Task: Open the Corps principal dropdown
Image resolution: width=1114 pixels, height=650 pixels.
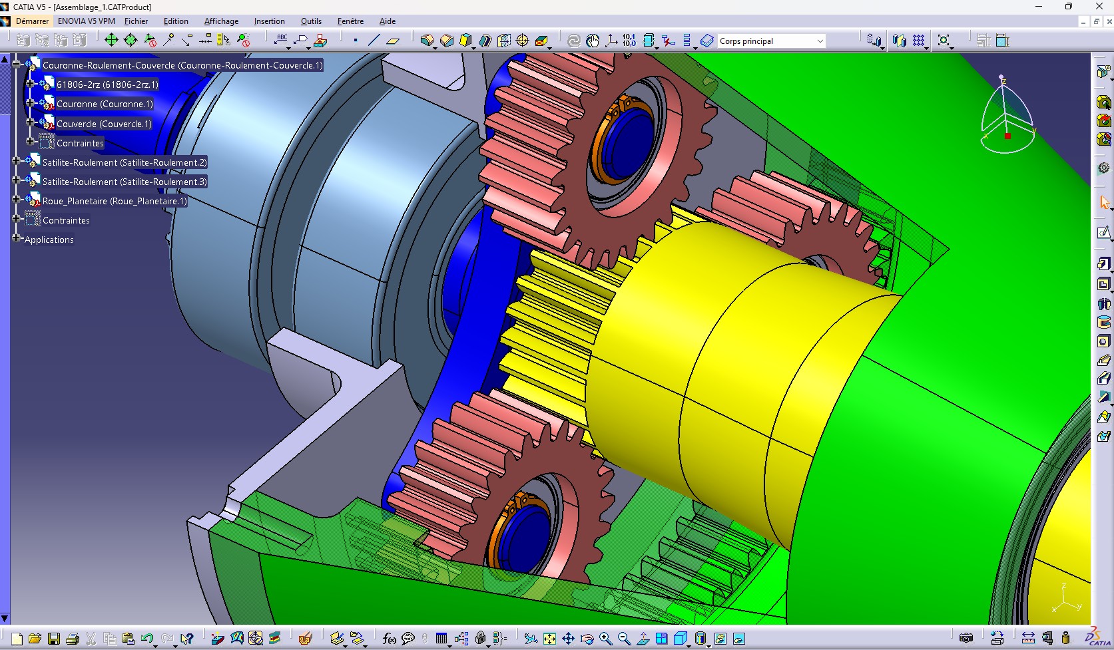Action: click(x=820, y=41)
